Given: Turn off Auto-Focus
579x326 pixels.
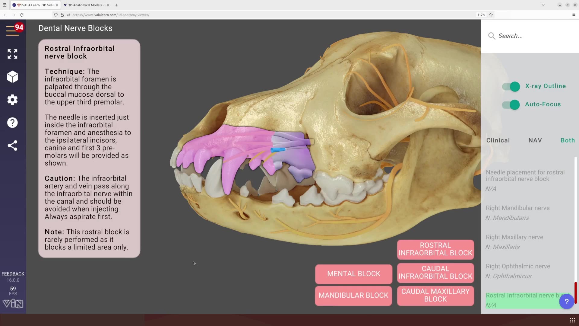Looking at the screenshot, I should point(510,105).
